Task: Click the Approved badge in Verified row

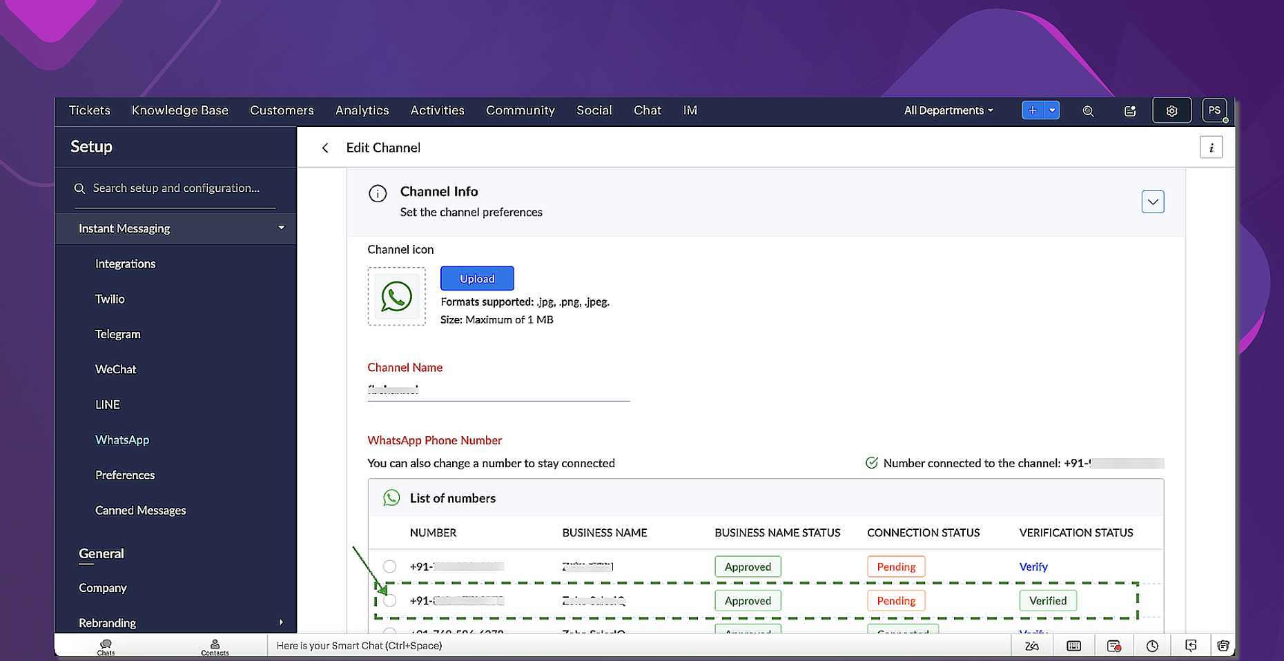Action: coord(748,601)
